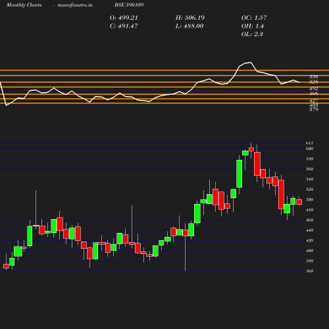
Task: Click the "BSE 590109" symbol label
Action: coord(129,5)
